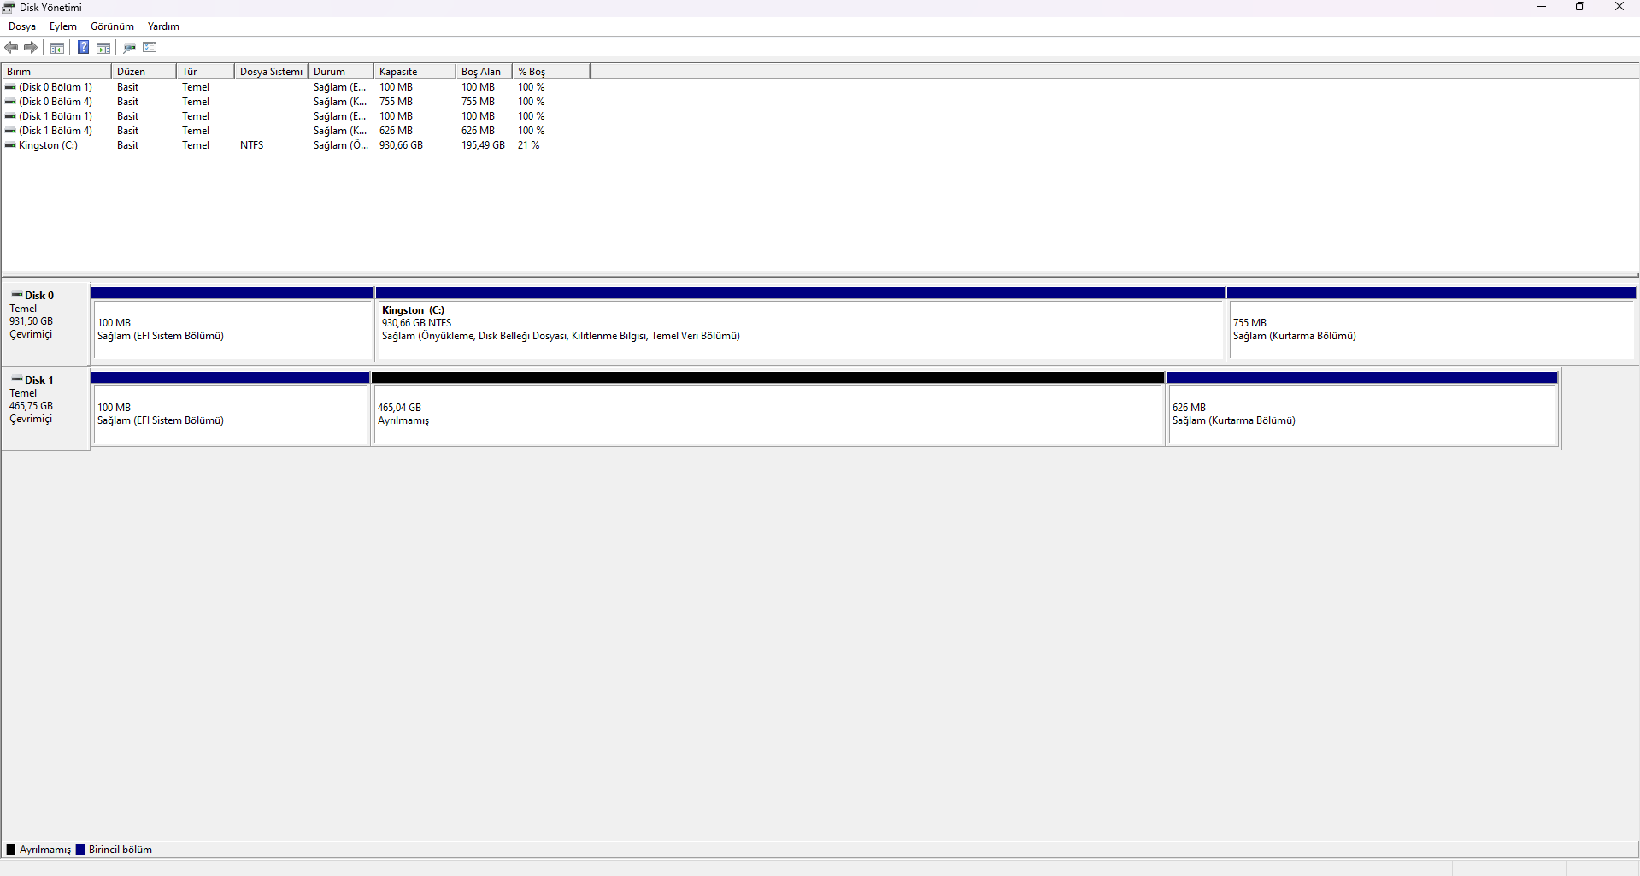Click the Back arrow in the toolbar
Image resolution: width=1640 pixels, height=876 pixels.
pos(11,48)
